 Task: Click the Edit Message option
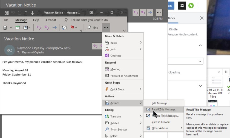click(x=159, y=103)
